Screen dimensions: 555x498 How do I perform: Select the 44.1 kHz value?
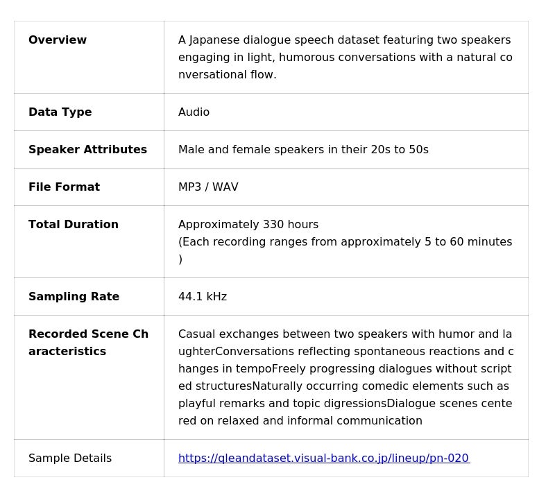tap(203, 297)
